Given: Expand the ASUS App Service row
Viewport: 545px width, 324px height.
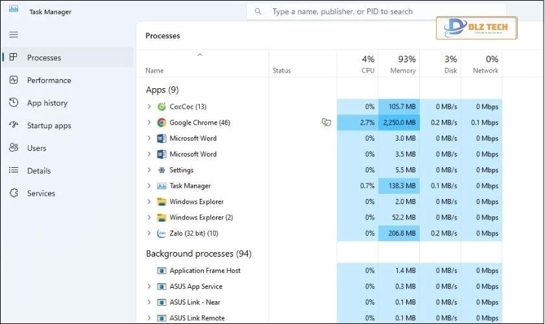Looking at the screenshot, I should coord(149,286).
